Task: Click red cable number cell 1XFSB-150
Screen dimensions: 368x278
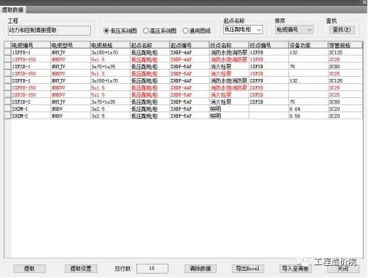Action: (x=31, y=74)
